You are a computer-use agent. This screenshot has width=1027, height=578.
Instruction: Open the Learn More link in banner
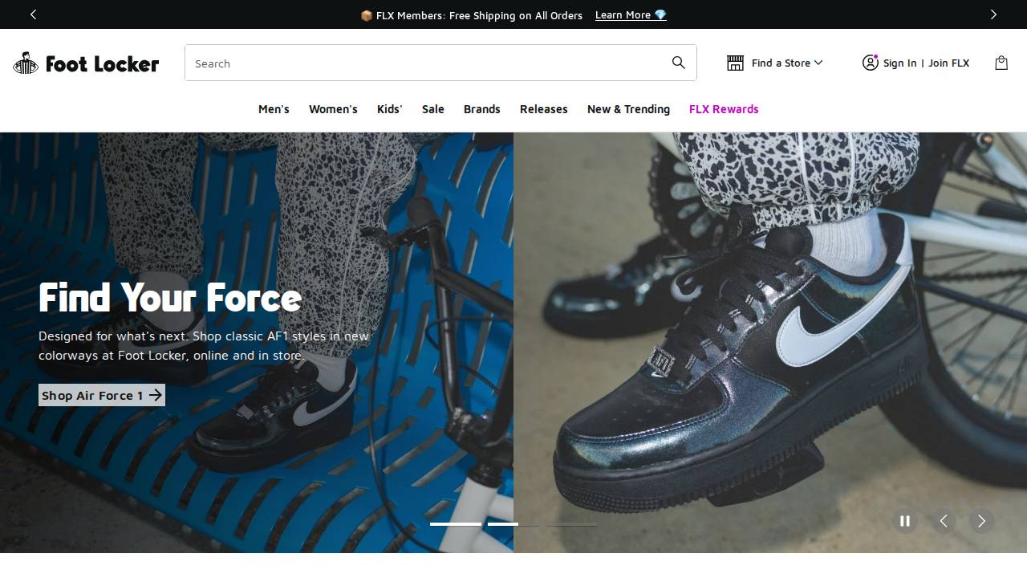[623, 14]
